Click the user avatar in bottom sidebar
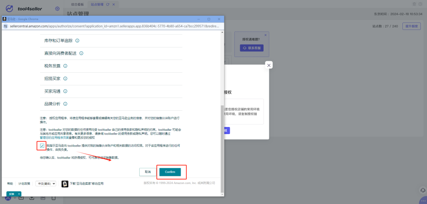427x204 pixels. coord(8,198)
